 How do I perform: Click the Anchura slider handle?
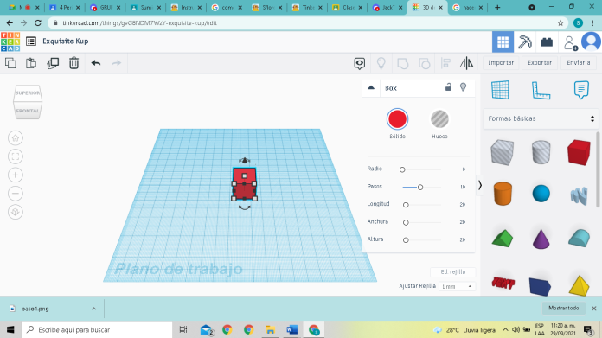pyautogui.click(x=406, y=222)
